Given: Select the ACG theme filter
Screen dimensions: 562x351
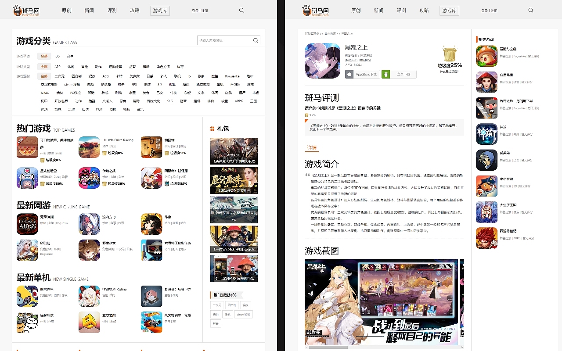Looking at the screenshot, I should pyautogui.click(x=105, y=76).
